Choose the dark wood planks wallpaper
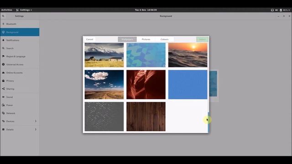 tap(146, 117)
